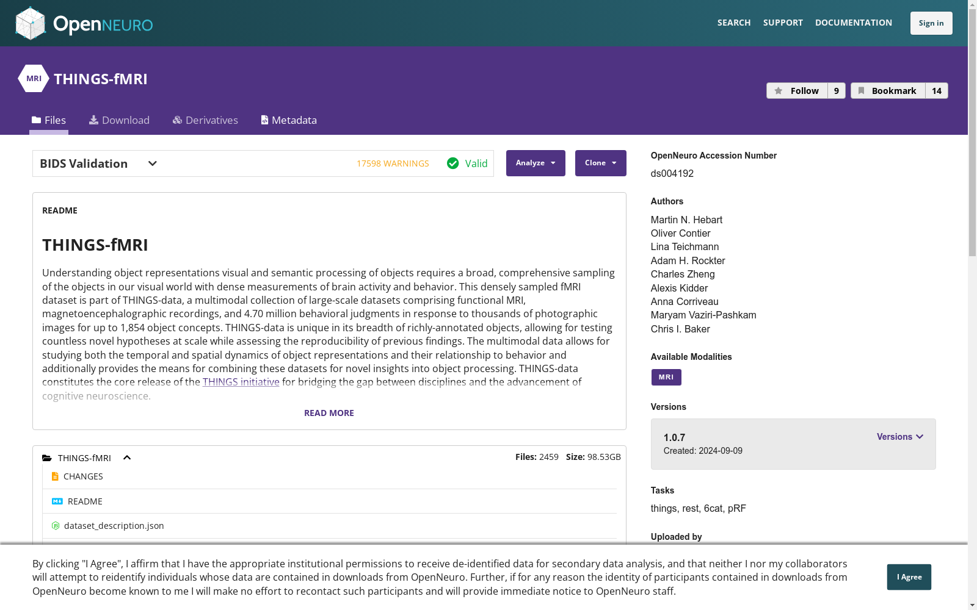Follow the THINGS-fMRI dataset
Screen dimensions: 977x610
[x=797, y=91]
